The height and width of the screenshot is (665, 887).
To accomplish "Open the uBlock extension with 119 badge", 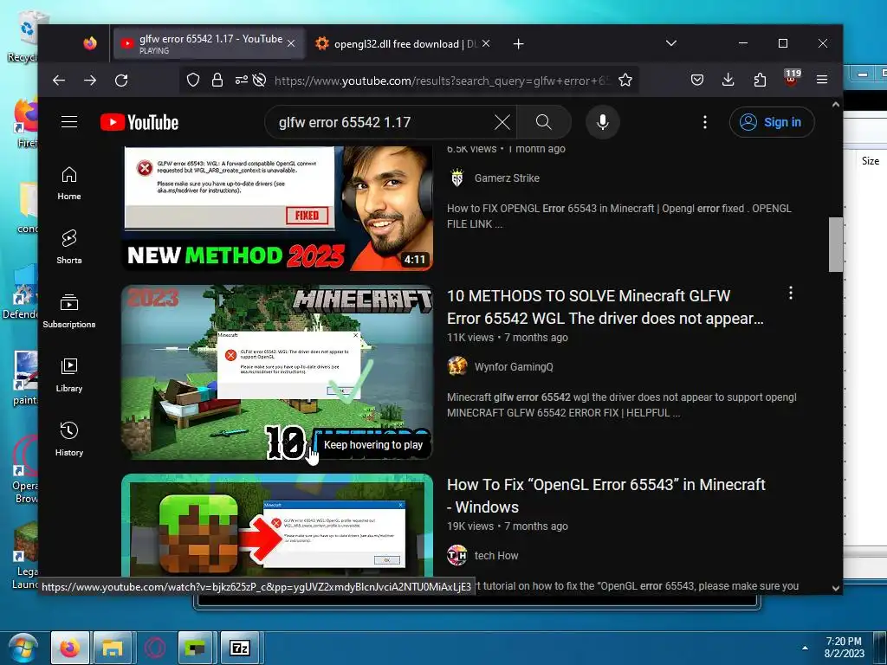I will 792,79.
